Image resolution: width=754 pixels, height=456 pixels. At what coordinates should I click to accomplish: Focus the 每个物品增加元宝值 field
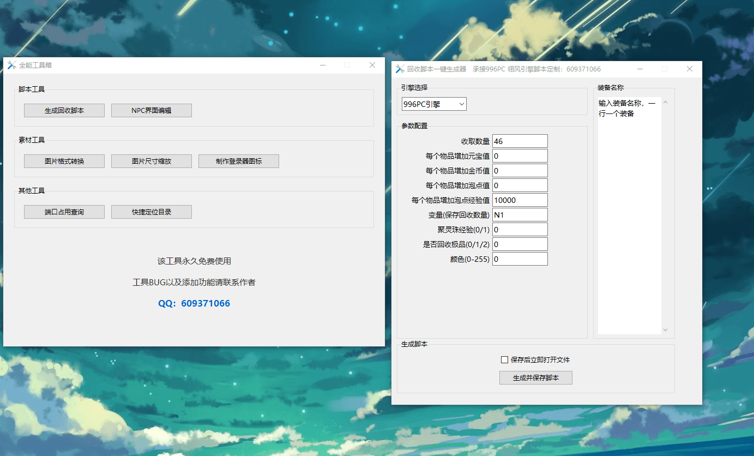coord(520,156)
